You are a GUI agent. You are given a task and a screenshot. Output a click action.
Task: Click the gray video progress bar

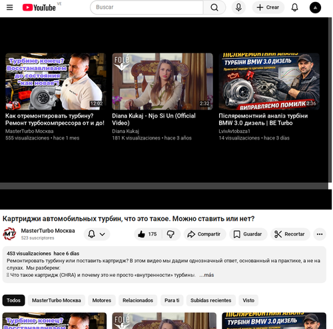(x=164, y=186)
